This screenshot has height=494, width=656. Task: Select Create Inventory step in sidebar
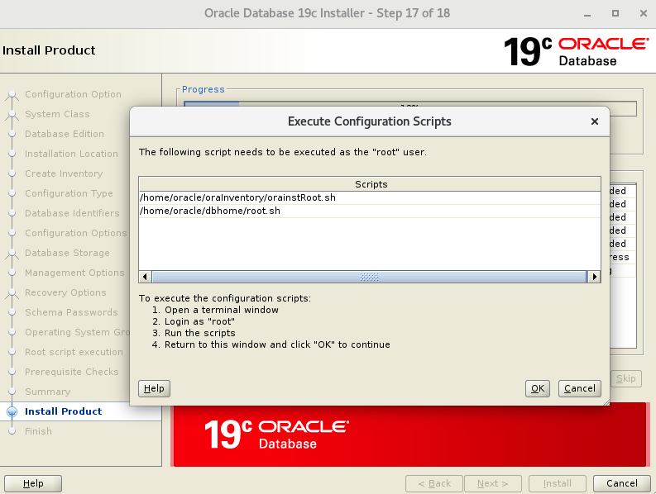tap(64, 173)
